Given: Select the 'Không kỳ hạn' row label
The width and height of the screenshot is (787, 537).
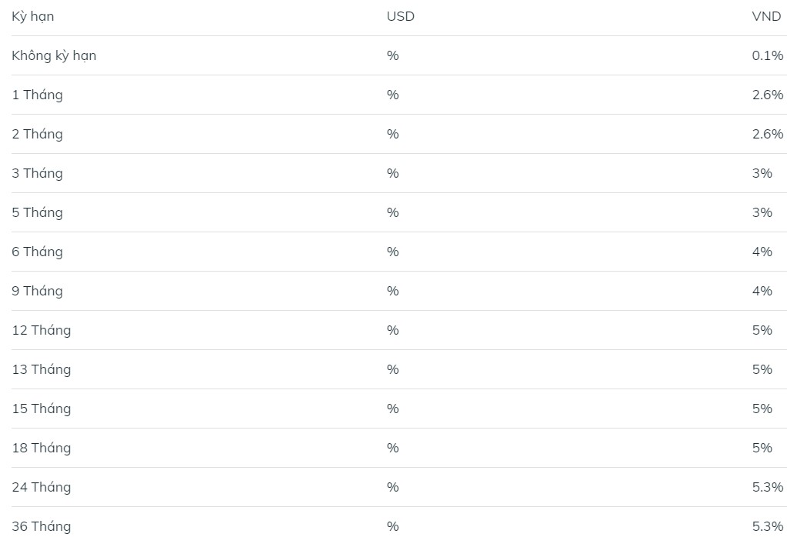Looking at the screenshot, I should point(54,55).
